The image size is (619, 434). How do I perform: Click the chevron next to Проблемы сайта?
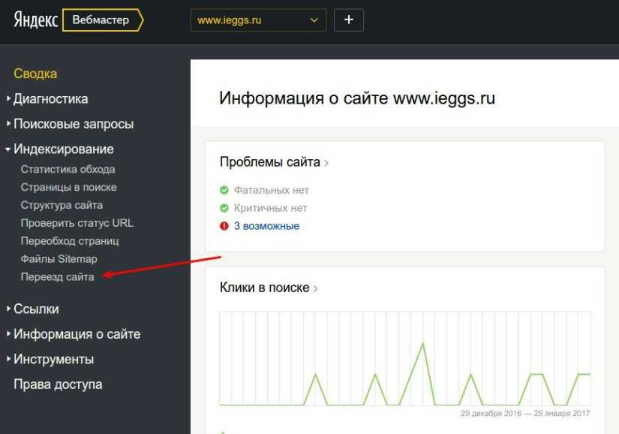click(x=326, y=163)
